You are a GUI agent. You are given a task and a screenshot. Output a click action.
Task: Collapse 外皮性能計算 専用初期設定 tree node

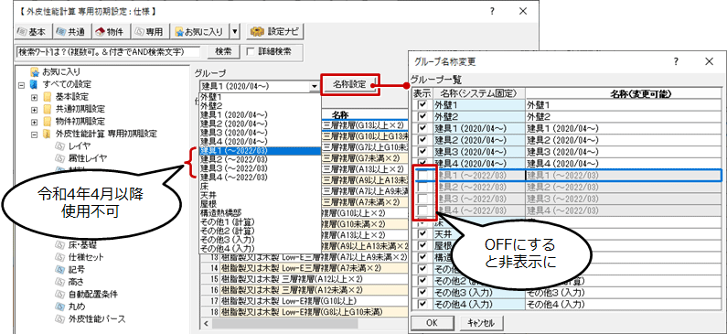click(x=34, y=135)
